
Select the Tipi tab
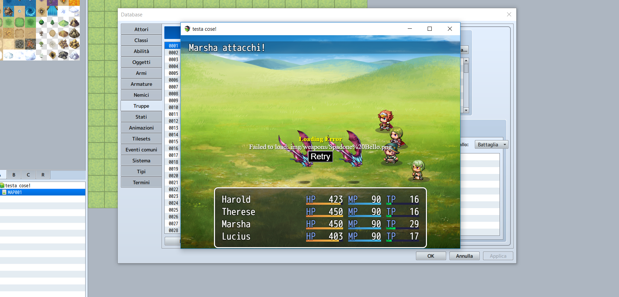(x=141, y=172)
